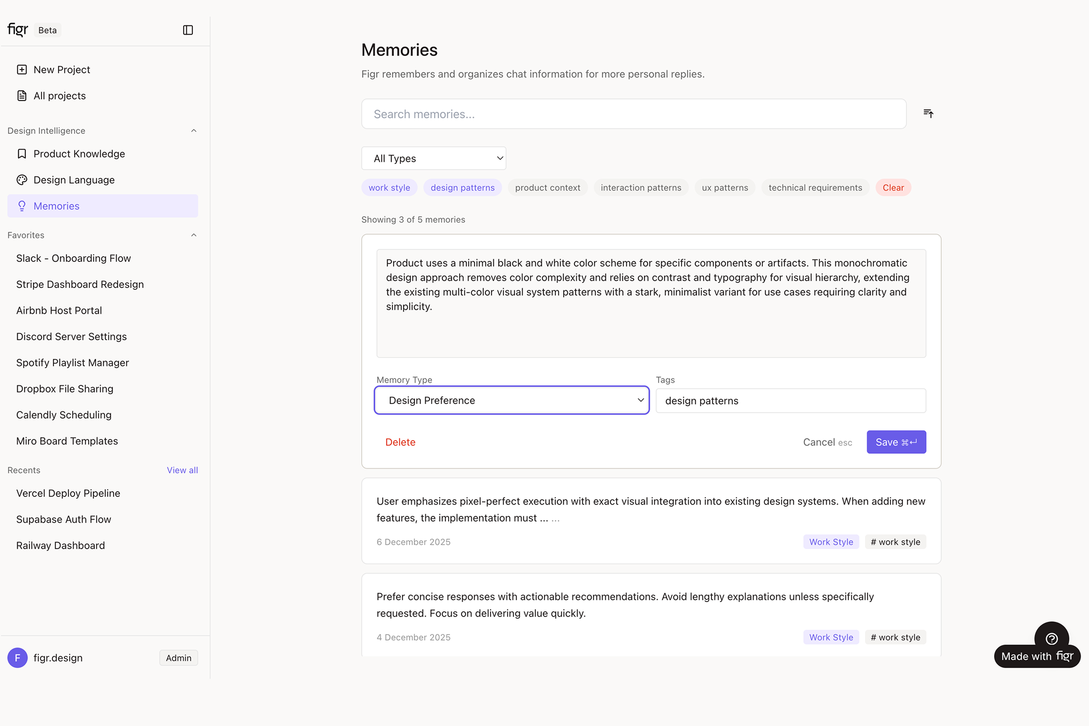Viewport: 1089px width, 726px height.
Task: Open Vercel Deploy Pipeline recent project
Action: click(x=68, y=493)
